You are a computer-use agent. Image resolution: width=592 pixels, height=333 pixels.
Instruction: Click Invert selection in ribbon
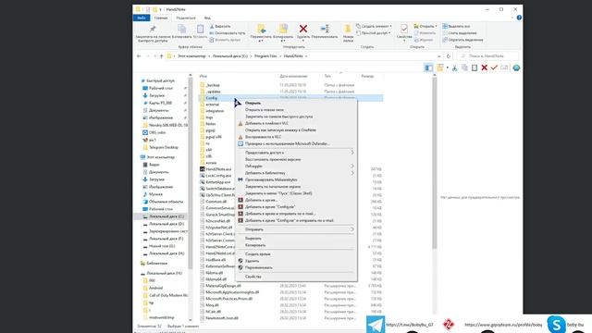point(462,40)
